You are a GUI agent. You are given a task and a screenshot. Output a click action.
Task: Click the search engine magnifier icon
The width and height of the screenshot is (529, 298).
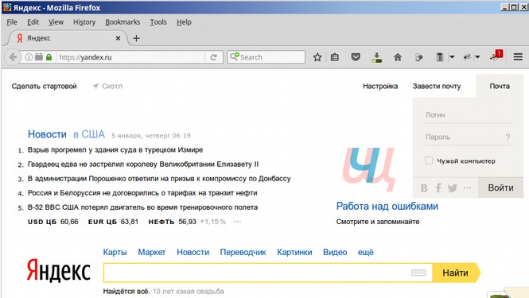tap(234, 56)
